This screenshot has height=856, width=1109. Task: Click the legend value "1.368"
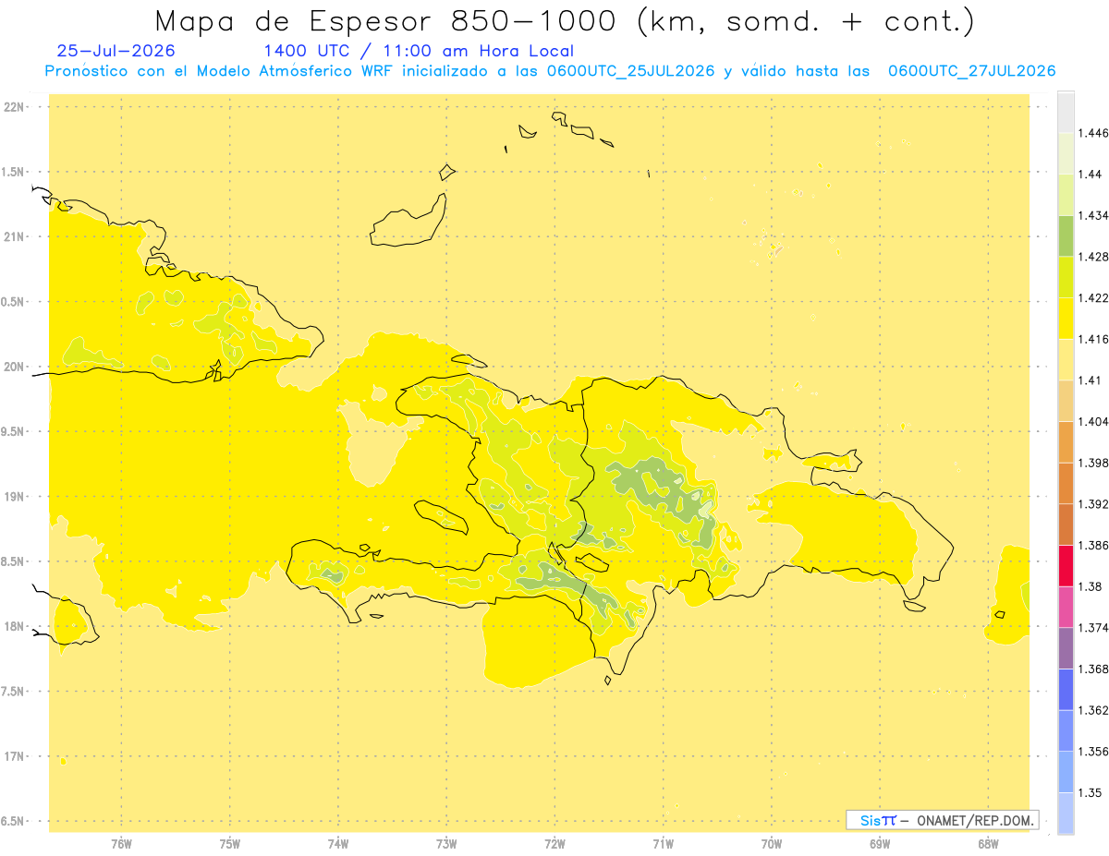1092,669
